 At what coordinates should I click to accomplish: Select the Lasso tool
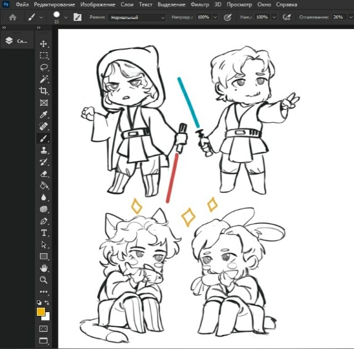coord(44,67)
